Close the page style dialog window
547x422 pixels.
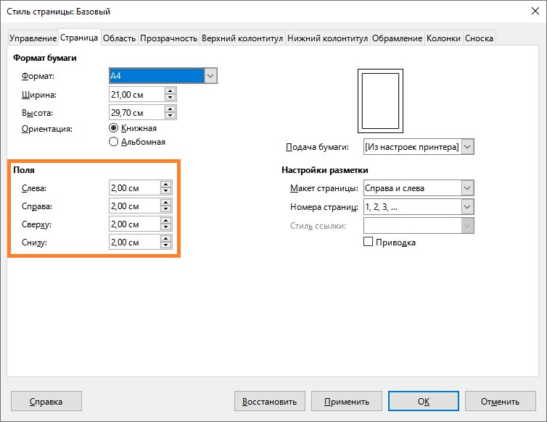[529, 12]
